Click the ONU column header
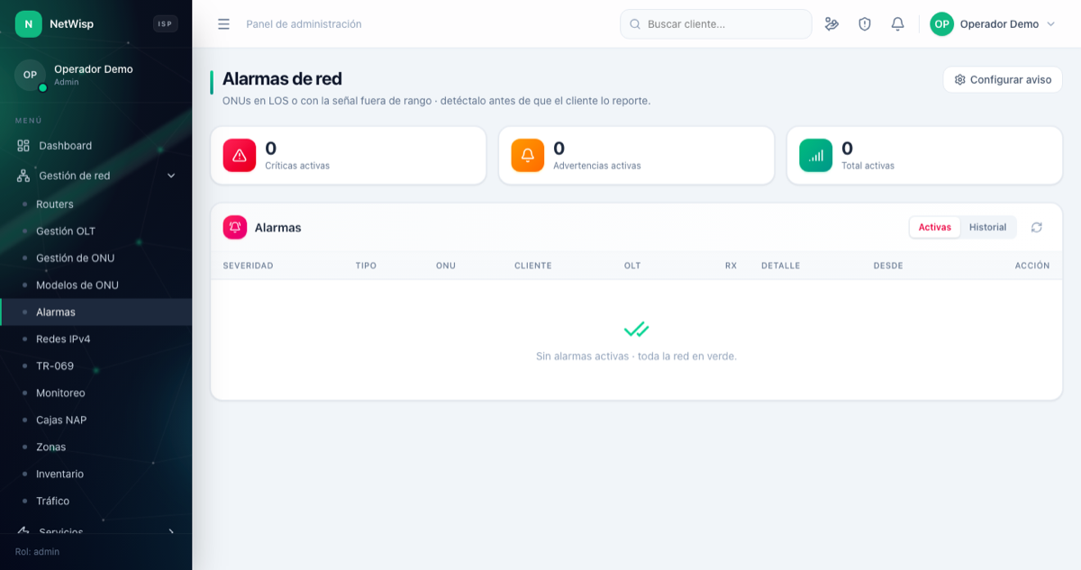 (x=446, y=266)
